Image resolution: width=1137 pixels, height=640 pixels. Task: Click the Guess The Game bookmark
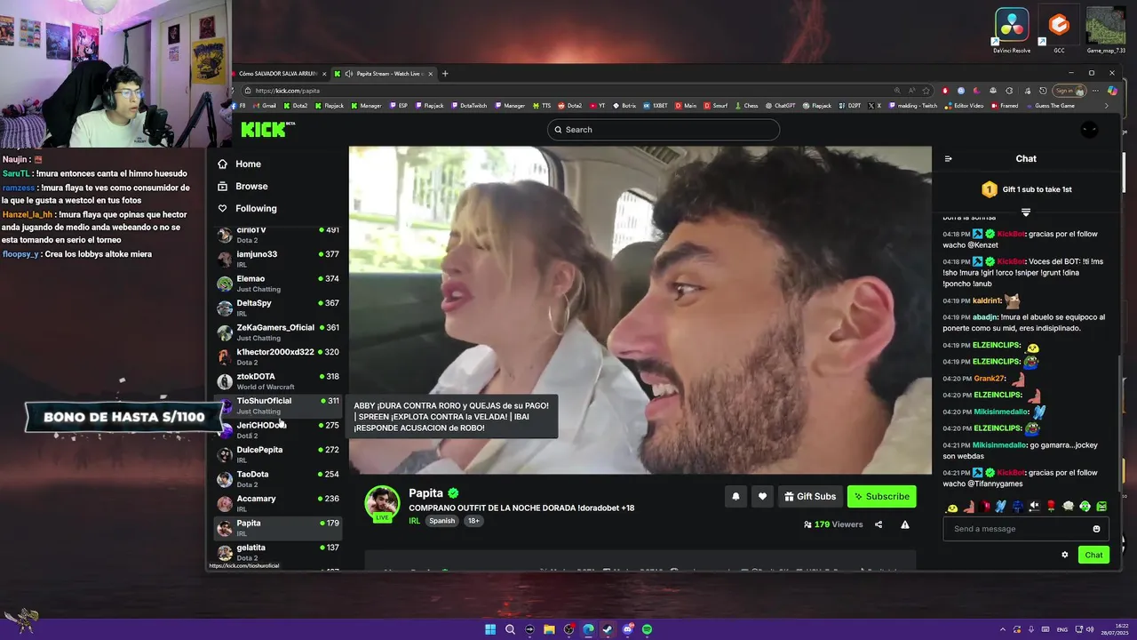coord(1051,106)
